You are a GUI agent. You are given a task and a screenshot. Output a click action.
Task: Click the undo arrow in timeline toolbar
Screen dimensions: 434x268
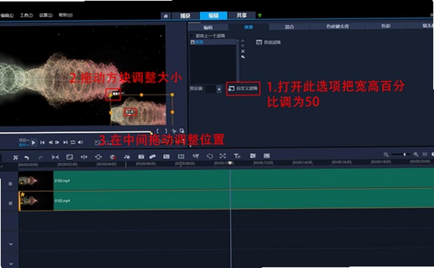coord(26,157)
